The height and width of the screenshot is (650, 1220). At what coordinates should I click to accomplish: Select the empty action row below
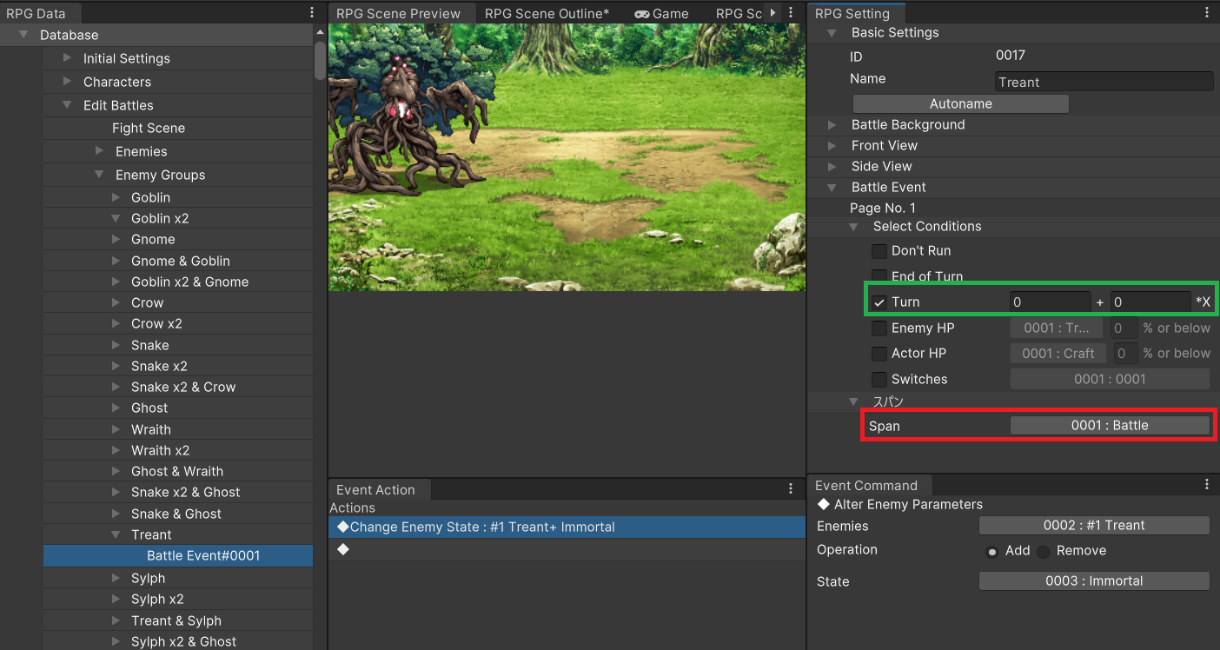point(567,549)
